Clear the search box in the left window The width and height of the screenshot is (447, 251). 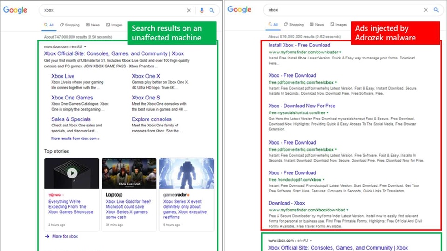[x=189, y=10]
